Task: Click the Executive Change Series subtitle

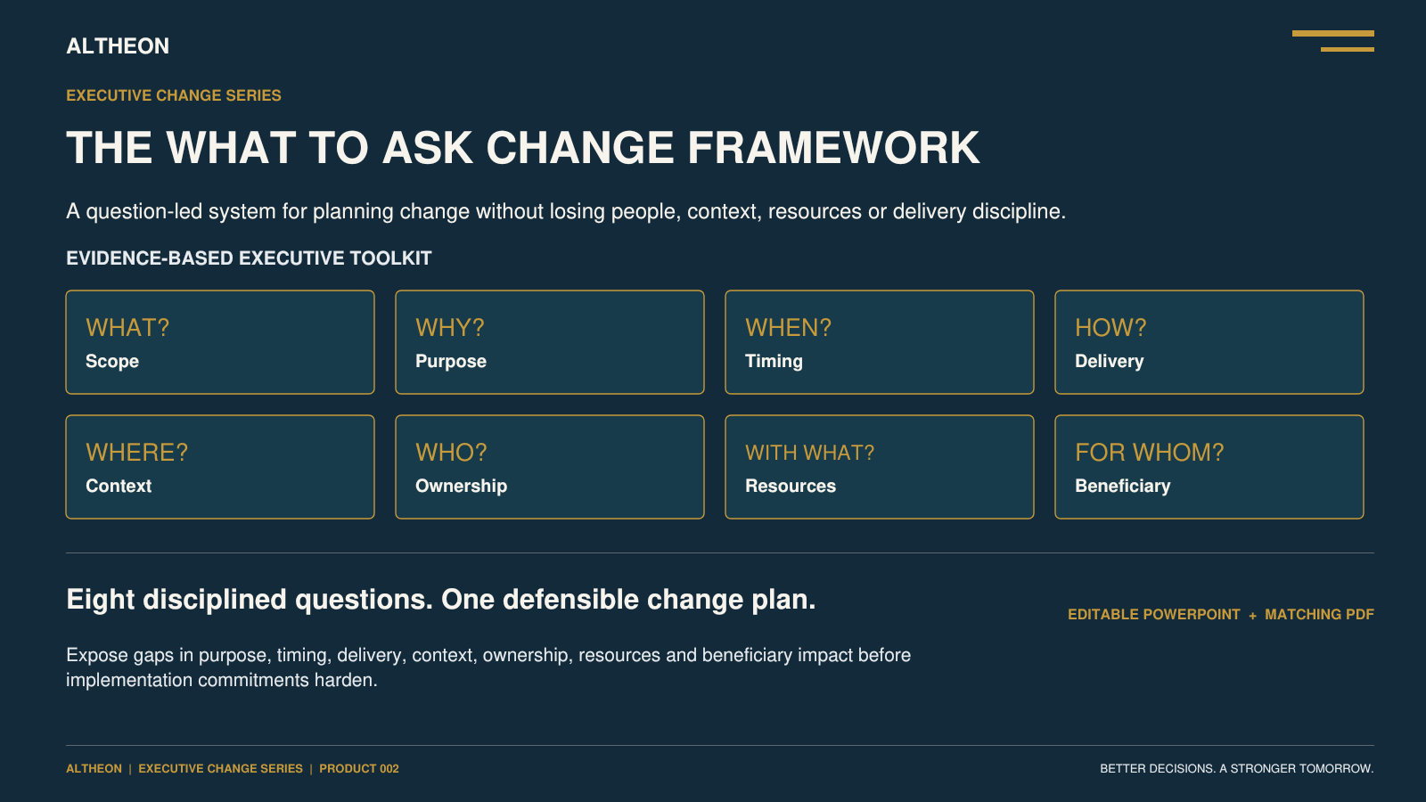Action: 174,95
